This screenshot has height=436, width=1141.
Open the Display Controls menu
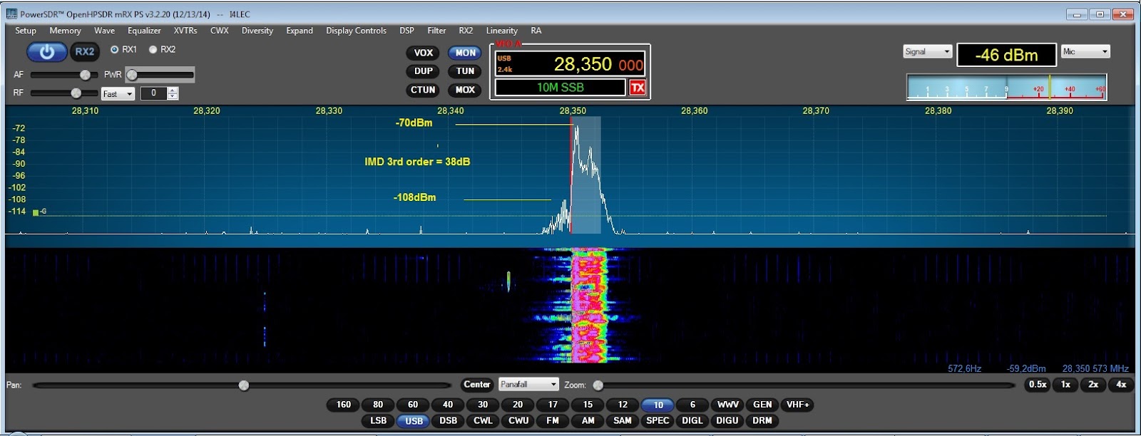(x=356, y=31)
